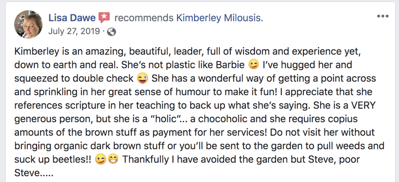
Task: Click the word "recommends" in the header
Action: coord(144,18)
